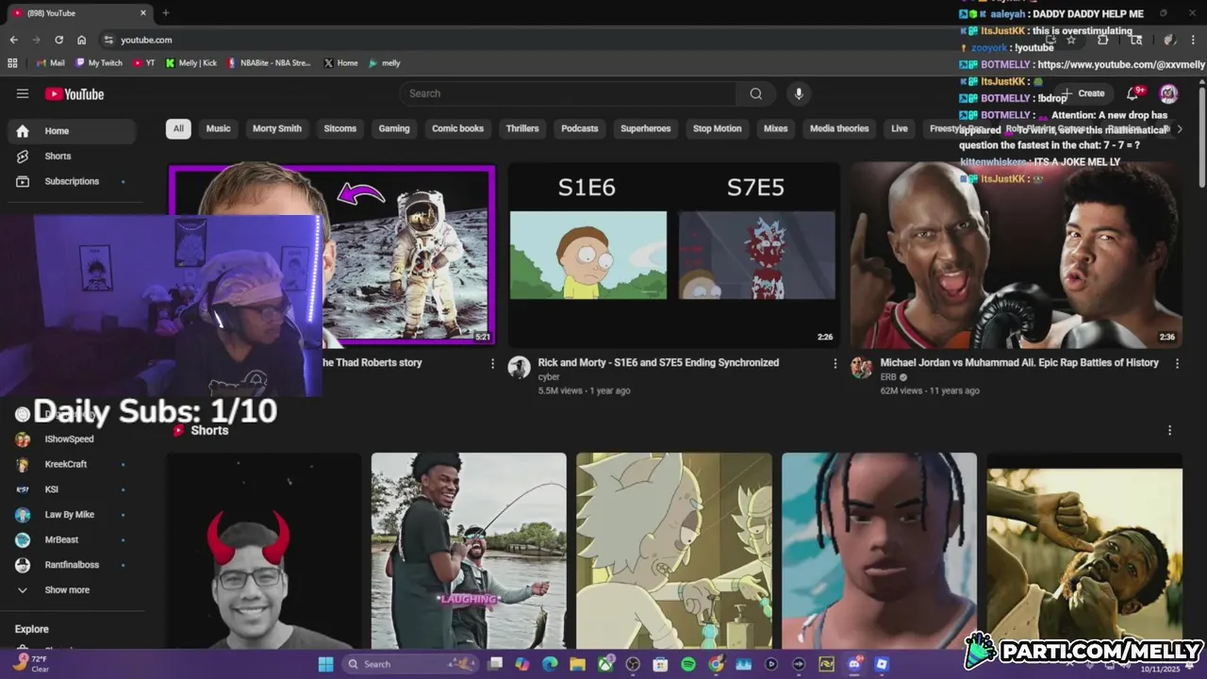Image resolution: width=1207 pixels, height=679 pixels.
Task: Select the Music filter chip
Action: pyautogui.click(x=219, y=128)
